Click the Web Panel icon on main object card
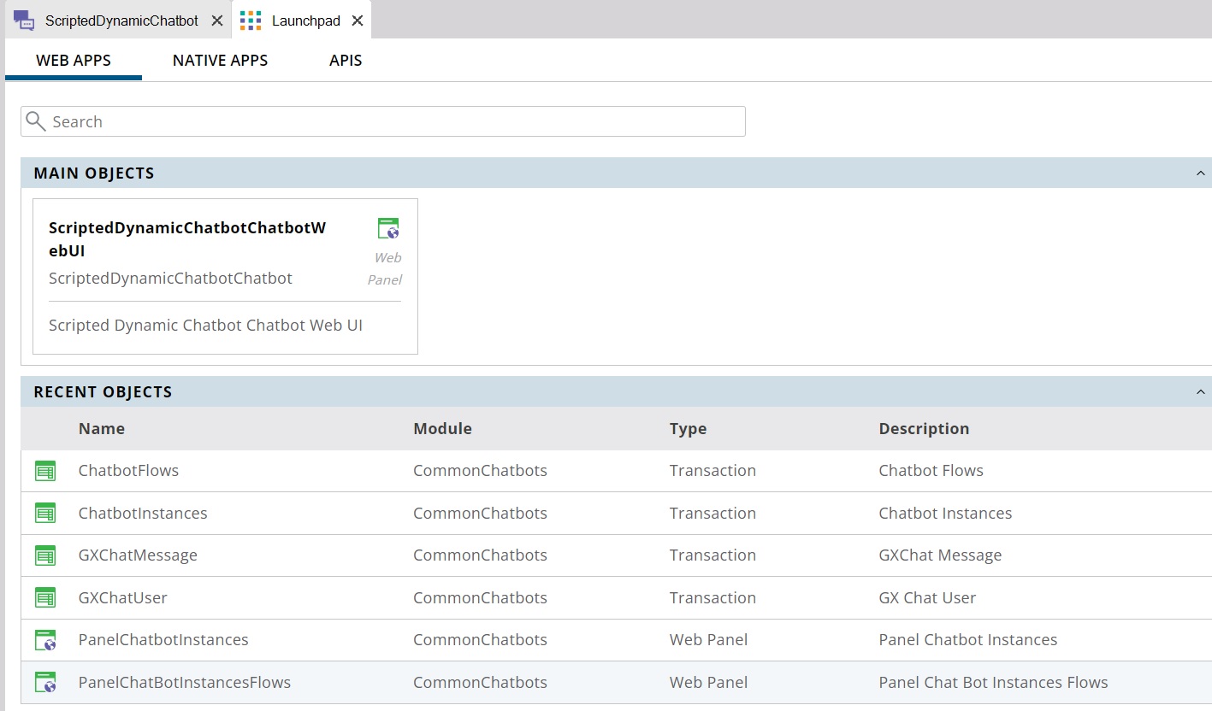Image resolution: width=1212 pixels, height=711 pixels. tap(388, 228)
